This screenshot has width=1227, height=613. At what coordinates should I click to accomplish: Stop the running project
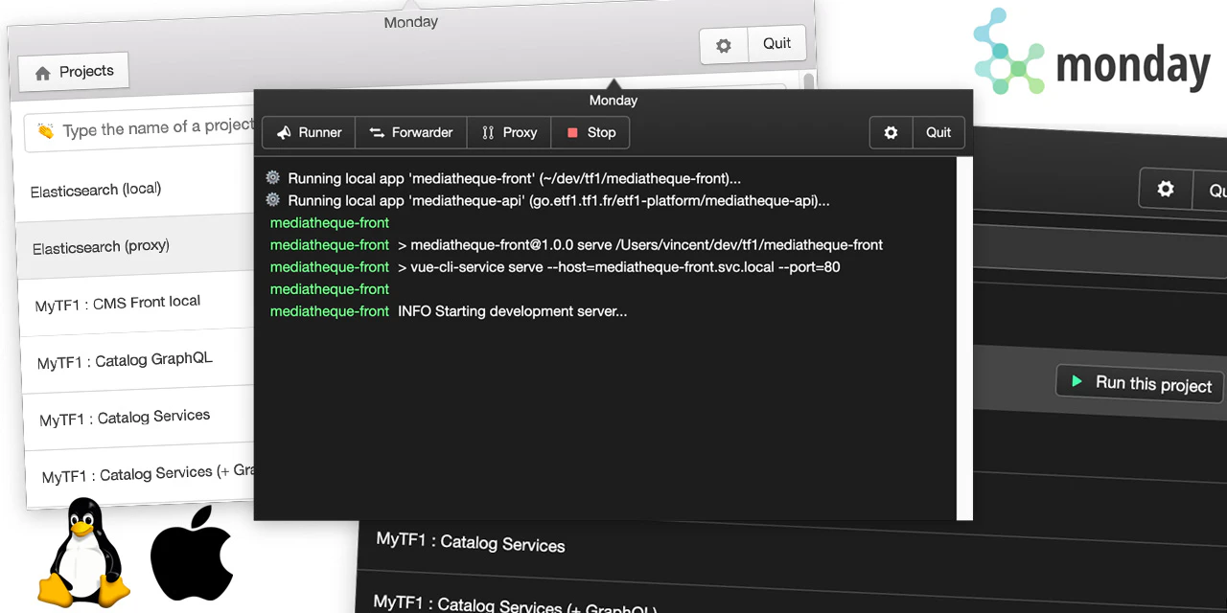[590, 132]
